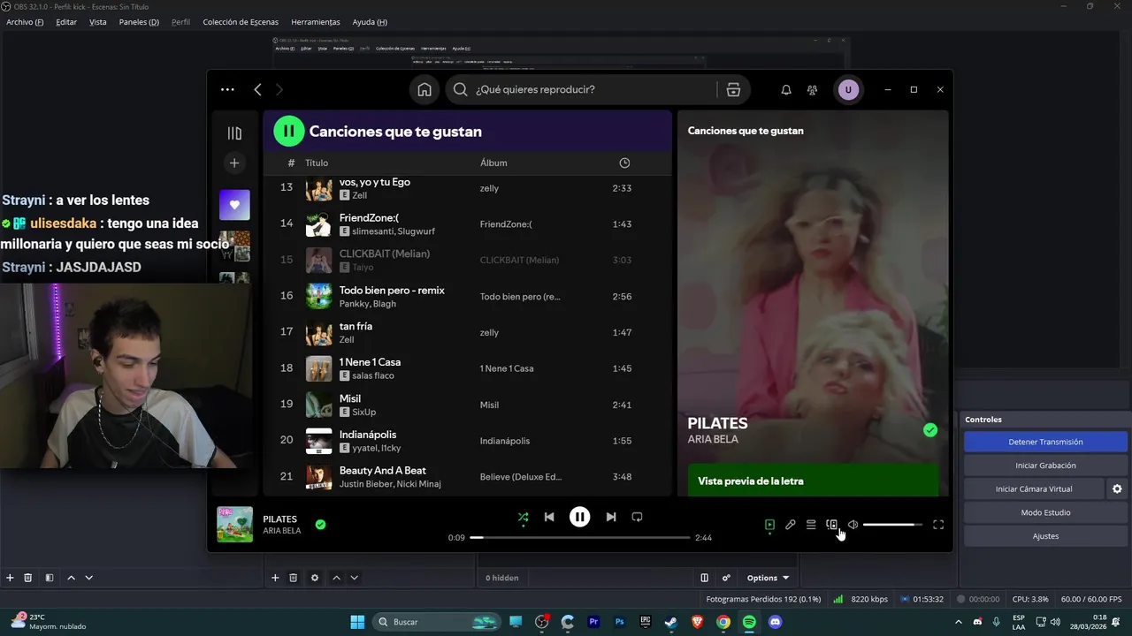Open the OBS Archivo menu

[x=25, y=22]
